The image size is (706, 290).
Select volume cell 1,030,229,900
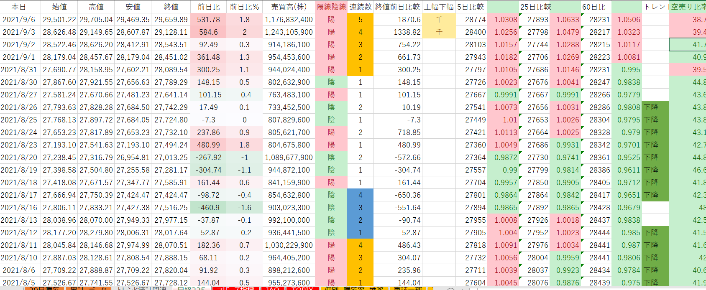[289, 245]
